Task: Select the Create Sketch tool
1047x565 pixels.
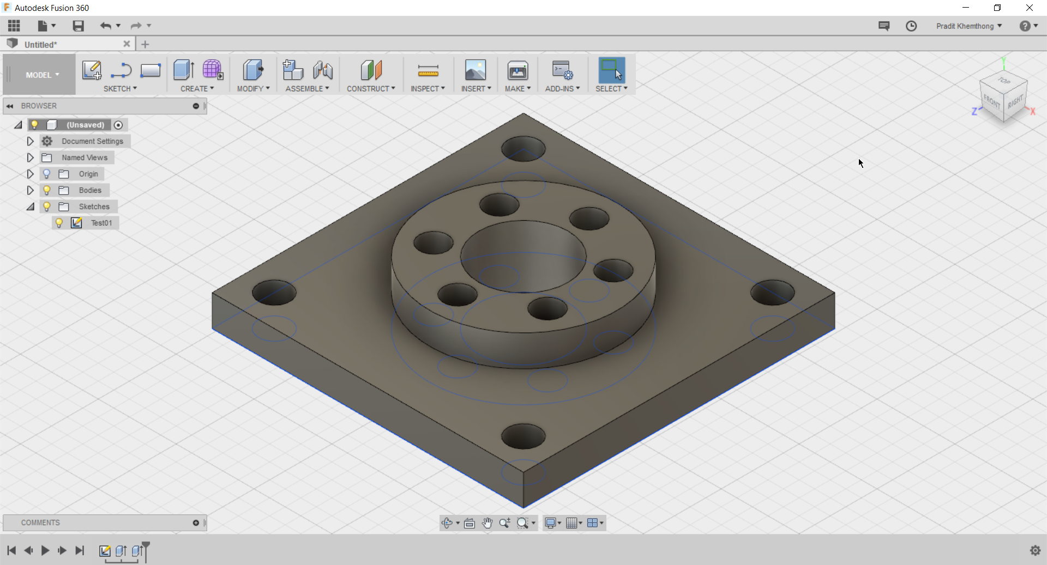Action: tap(91, 70)
